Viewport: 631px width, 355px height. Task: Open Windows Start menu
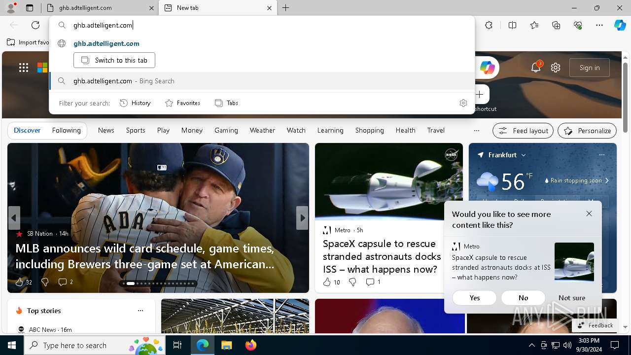[12, 345]
